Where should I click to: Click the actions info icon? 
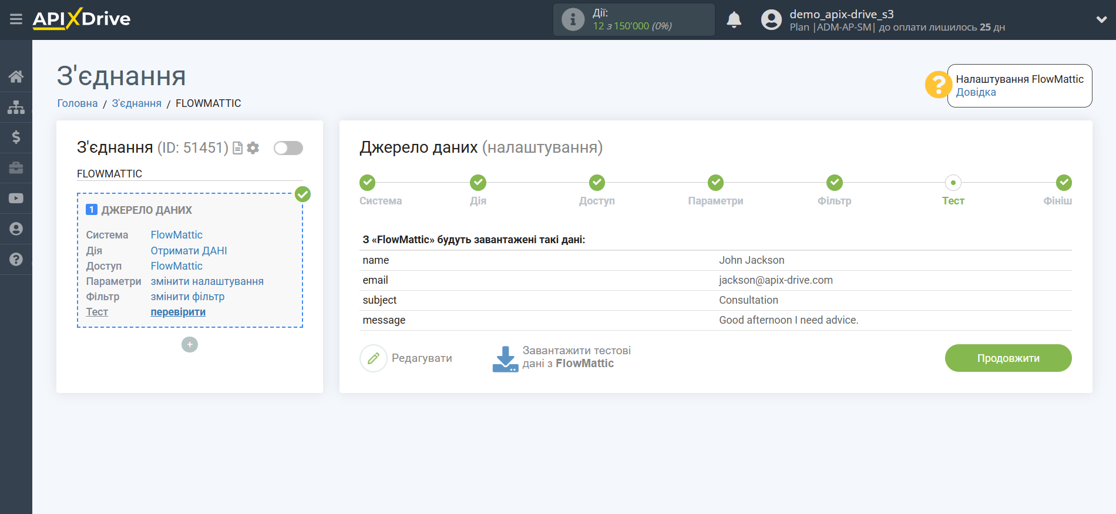tap(573, 19)
